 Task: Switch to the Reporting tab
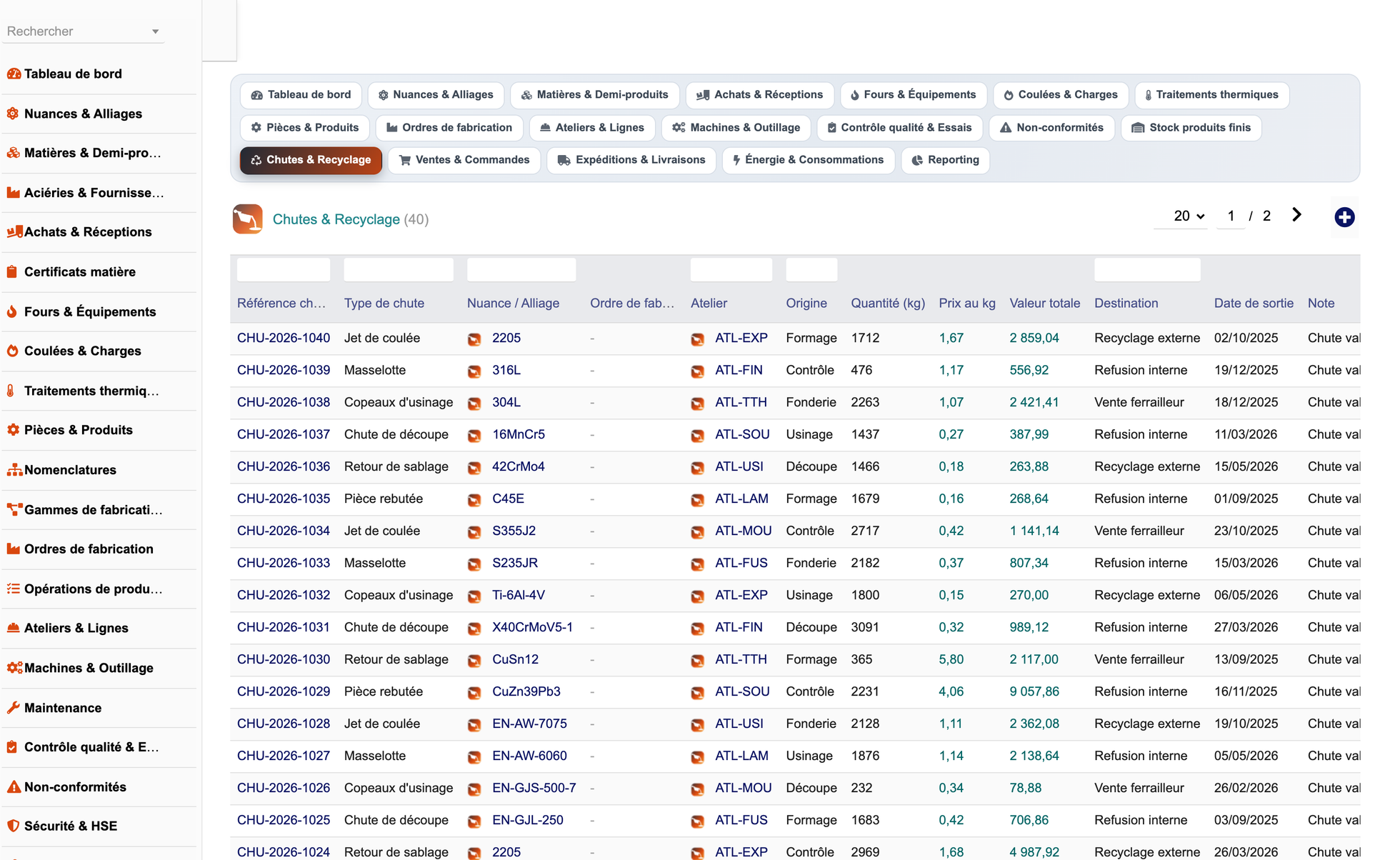(945, 160)
